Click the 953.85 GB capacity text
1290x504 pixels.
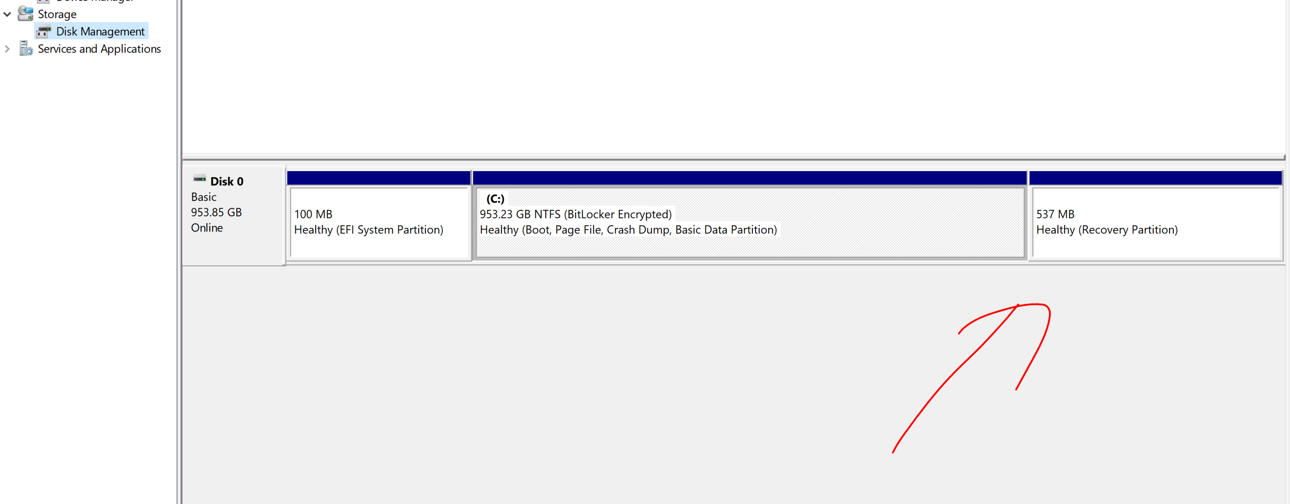click(216, 212)
